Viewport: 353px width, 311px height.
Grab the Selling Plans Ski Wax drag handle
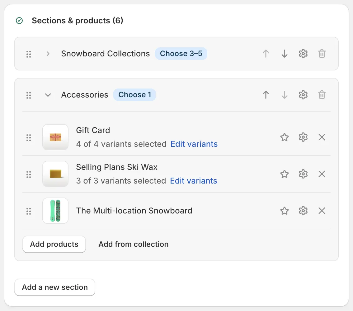tap(29, 175)
